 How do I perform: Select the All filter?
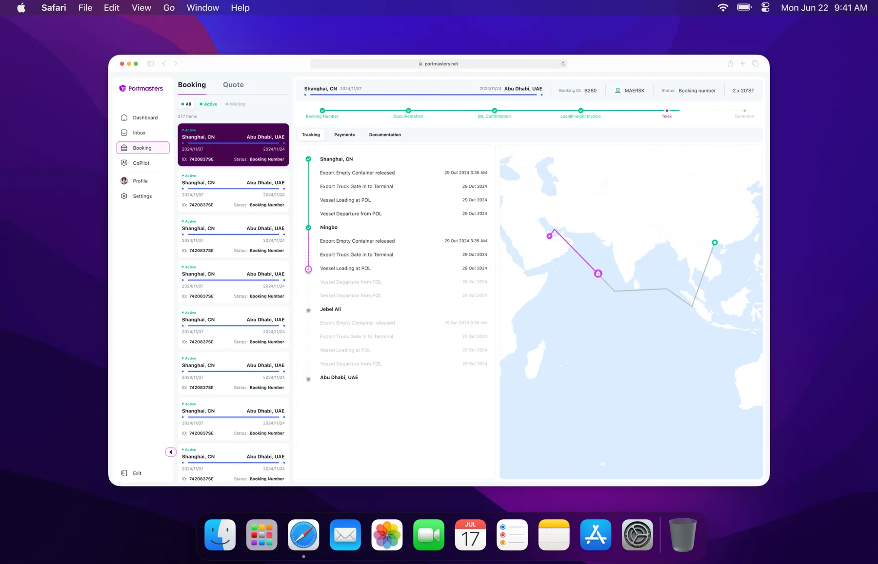186,104
